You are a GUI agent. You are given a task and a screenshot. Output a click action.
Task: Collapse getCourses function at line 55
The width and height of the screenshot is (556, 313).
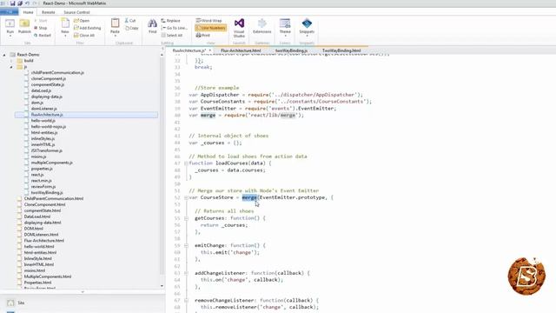(x=186, y=218)
